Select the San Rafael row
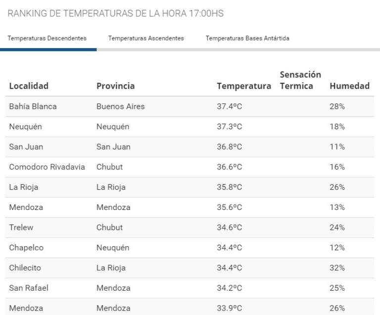 pos(29,288)
